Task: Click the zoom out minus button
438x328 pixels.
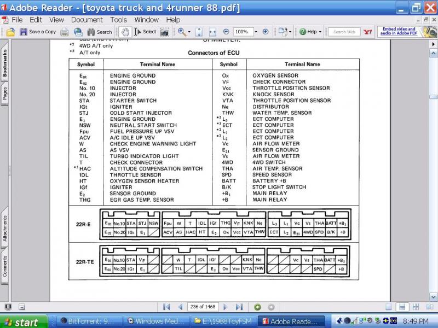Action: click(226, 32)
